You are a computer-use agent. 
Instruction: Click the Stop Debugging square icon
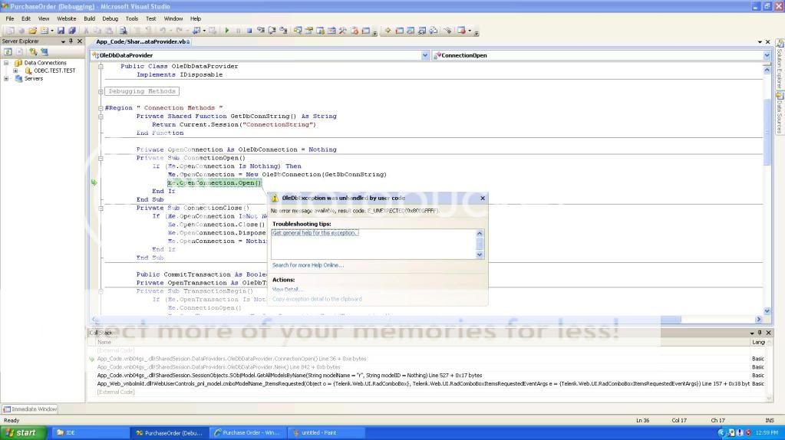point(249,31)
